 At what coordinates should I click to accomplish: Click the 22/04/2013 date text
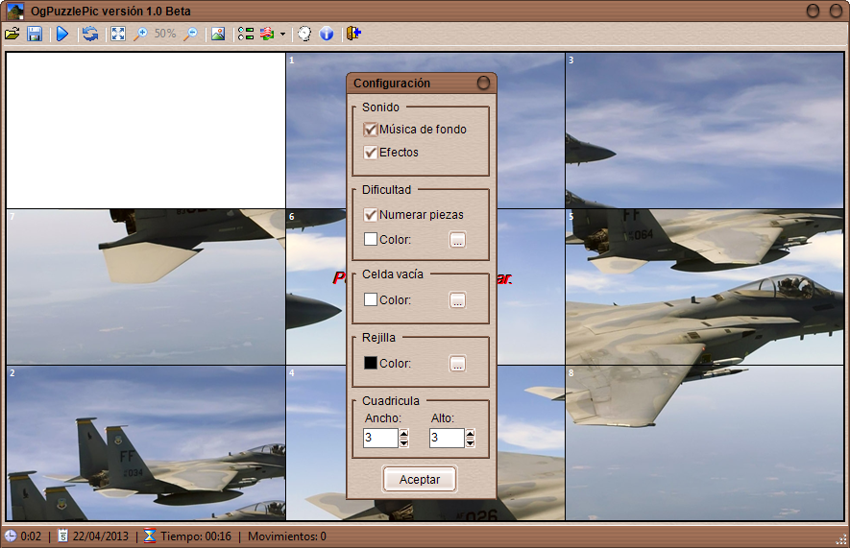[x=100, y=536]
